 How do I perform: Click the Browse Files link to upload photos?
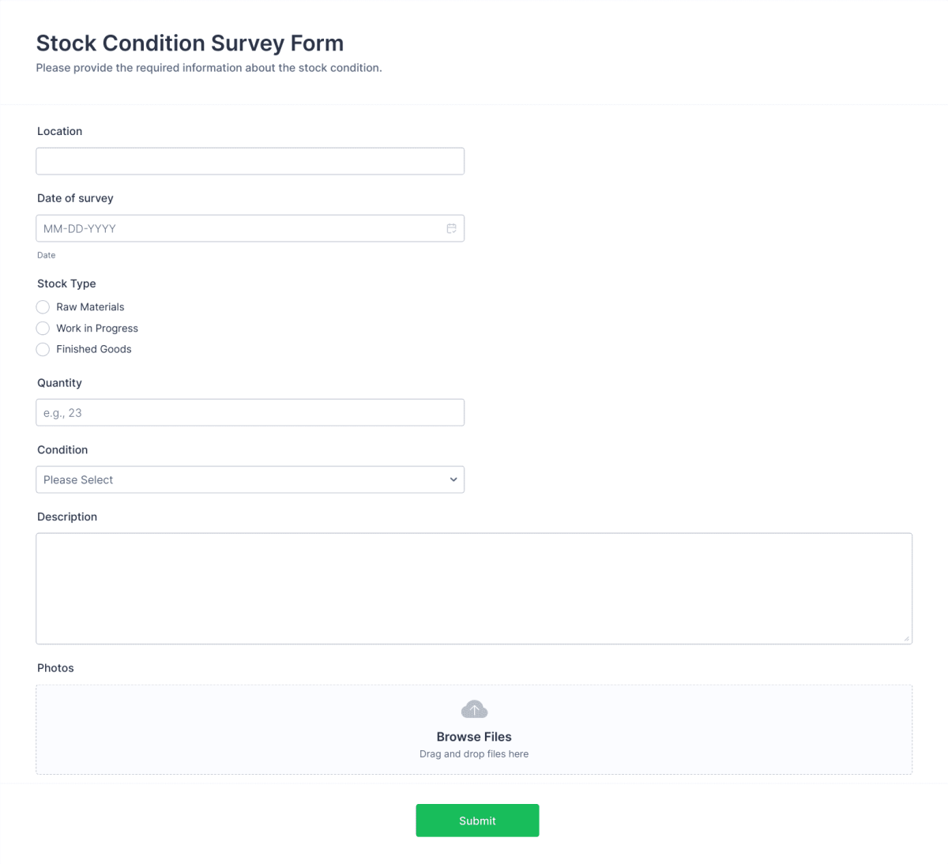[x=473, y=736]
